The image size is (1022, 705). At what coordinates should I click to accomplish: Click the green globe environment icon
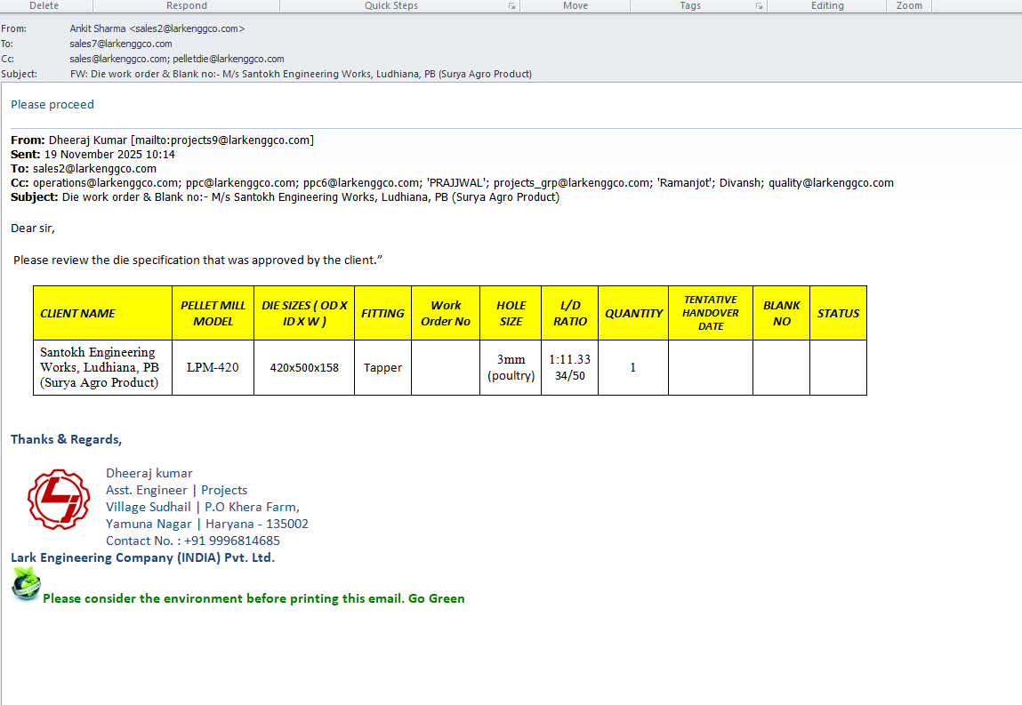point(26,585)
